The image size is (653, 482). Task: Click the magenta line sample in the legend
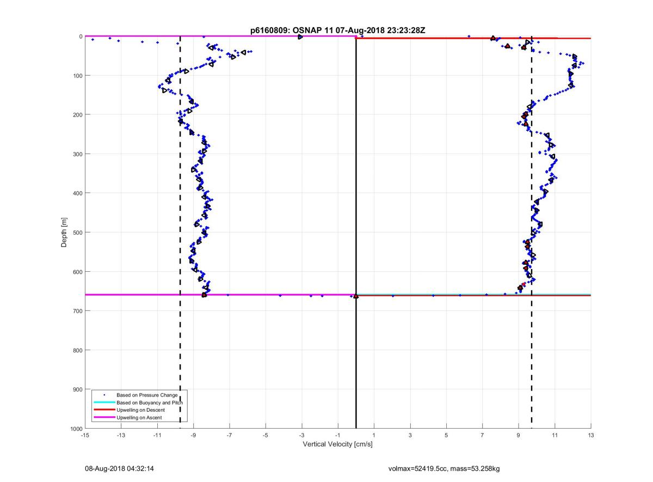click(104, 418)
